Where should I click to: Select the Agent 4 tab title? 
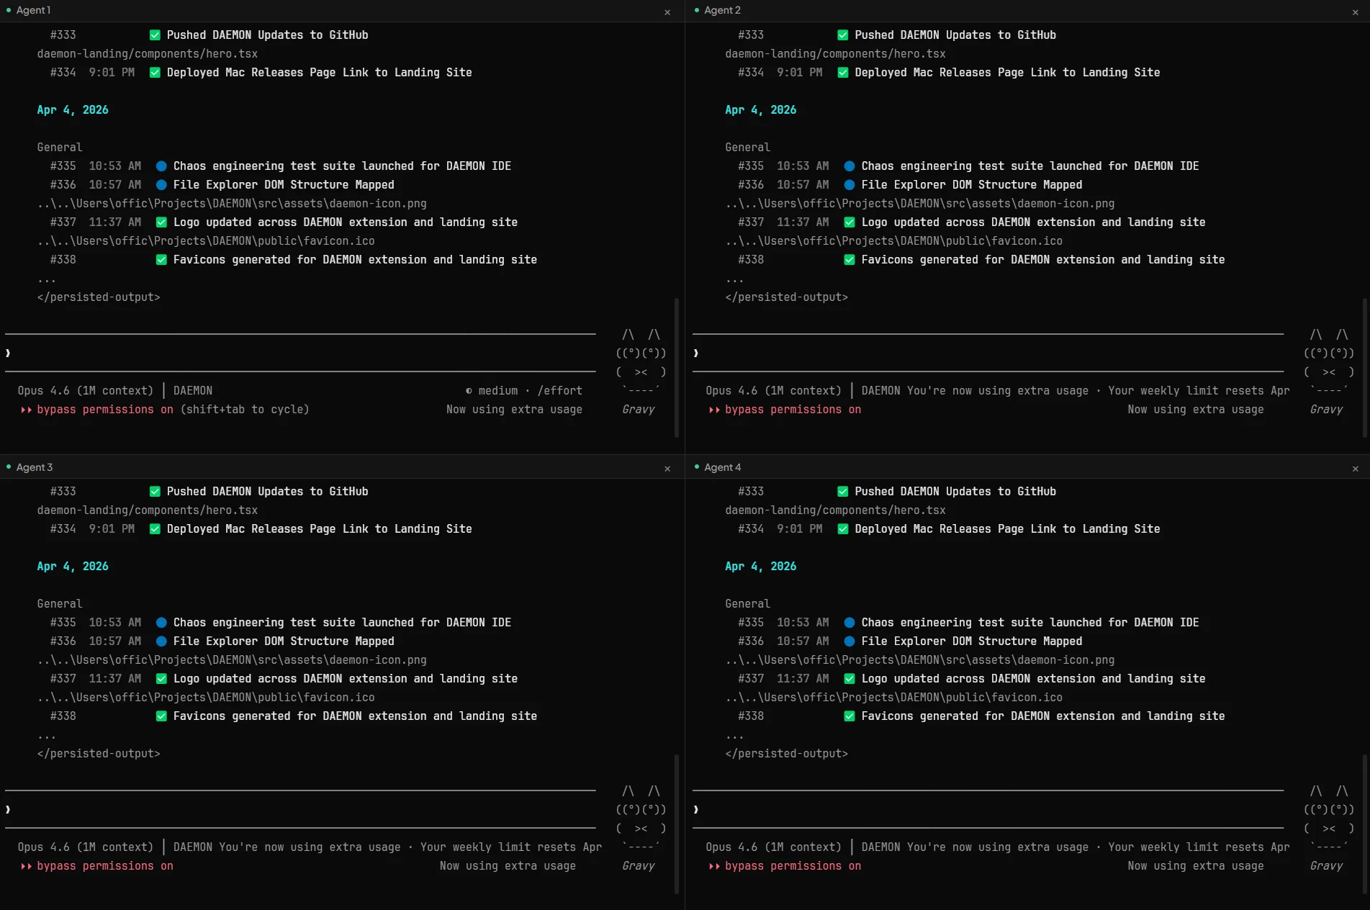pyautogui.click(x=722, y=467)
